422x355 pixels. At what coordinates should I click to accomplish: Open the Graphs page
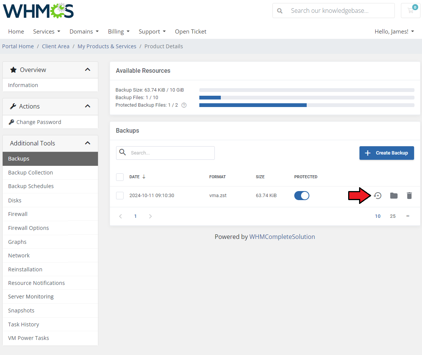tap(50, 242)
